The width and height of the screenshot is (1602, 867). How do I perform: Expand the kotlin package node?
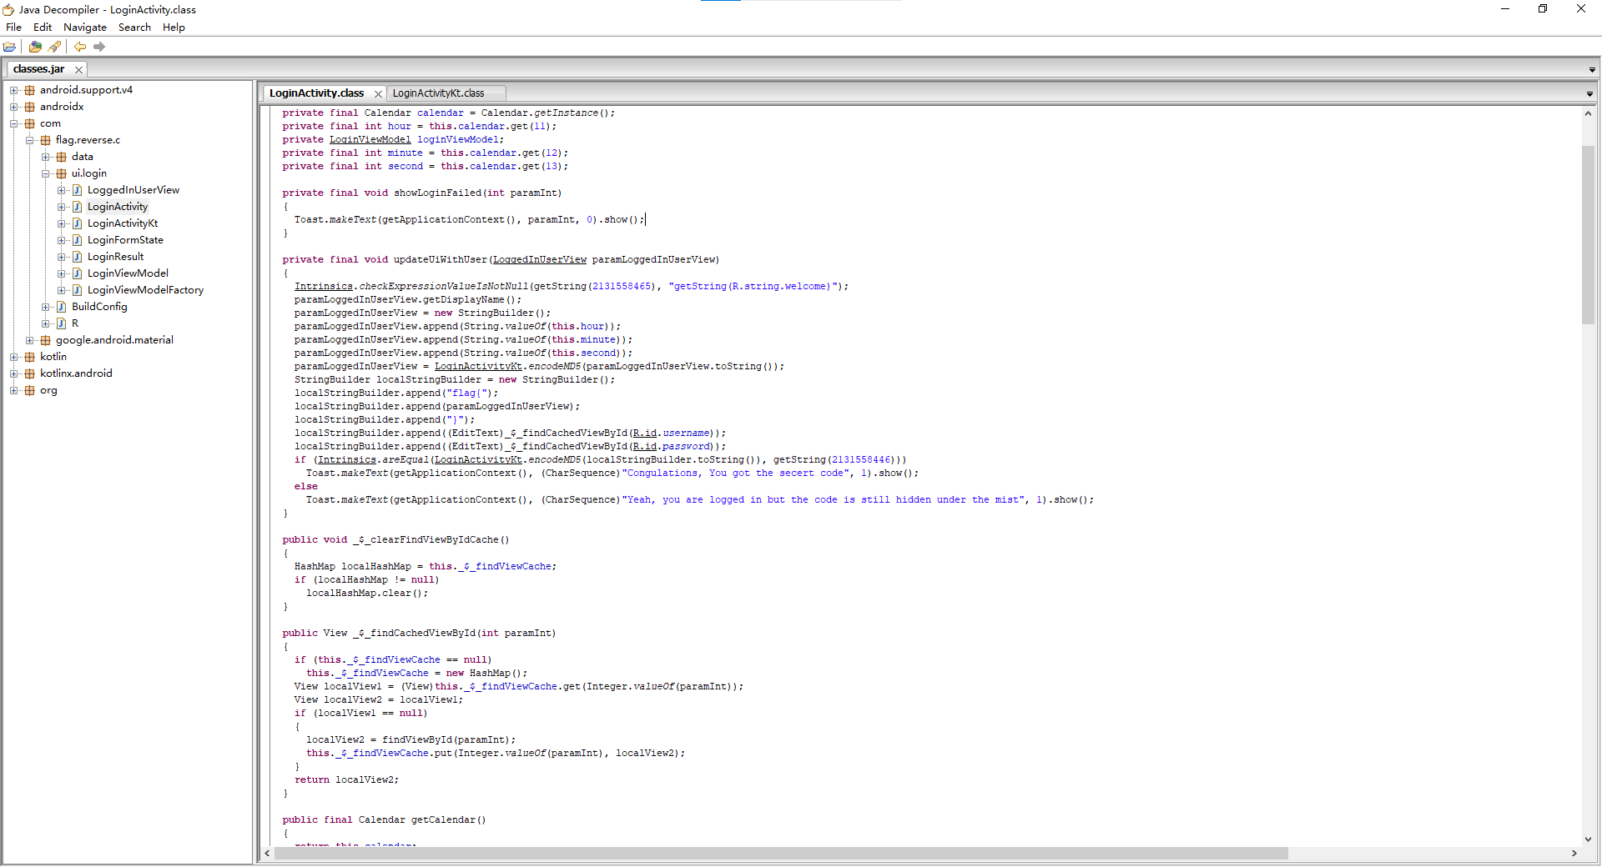(x=13, y=357)
